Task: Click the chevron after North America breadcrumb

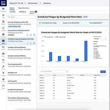Action: (x=40, y=3)
